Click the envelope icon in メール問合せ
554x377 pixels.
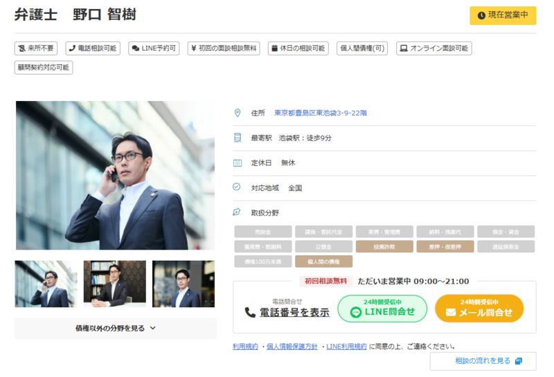(451, 313)
